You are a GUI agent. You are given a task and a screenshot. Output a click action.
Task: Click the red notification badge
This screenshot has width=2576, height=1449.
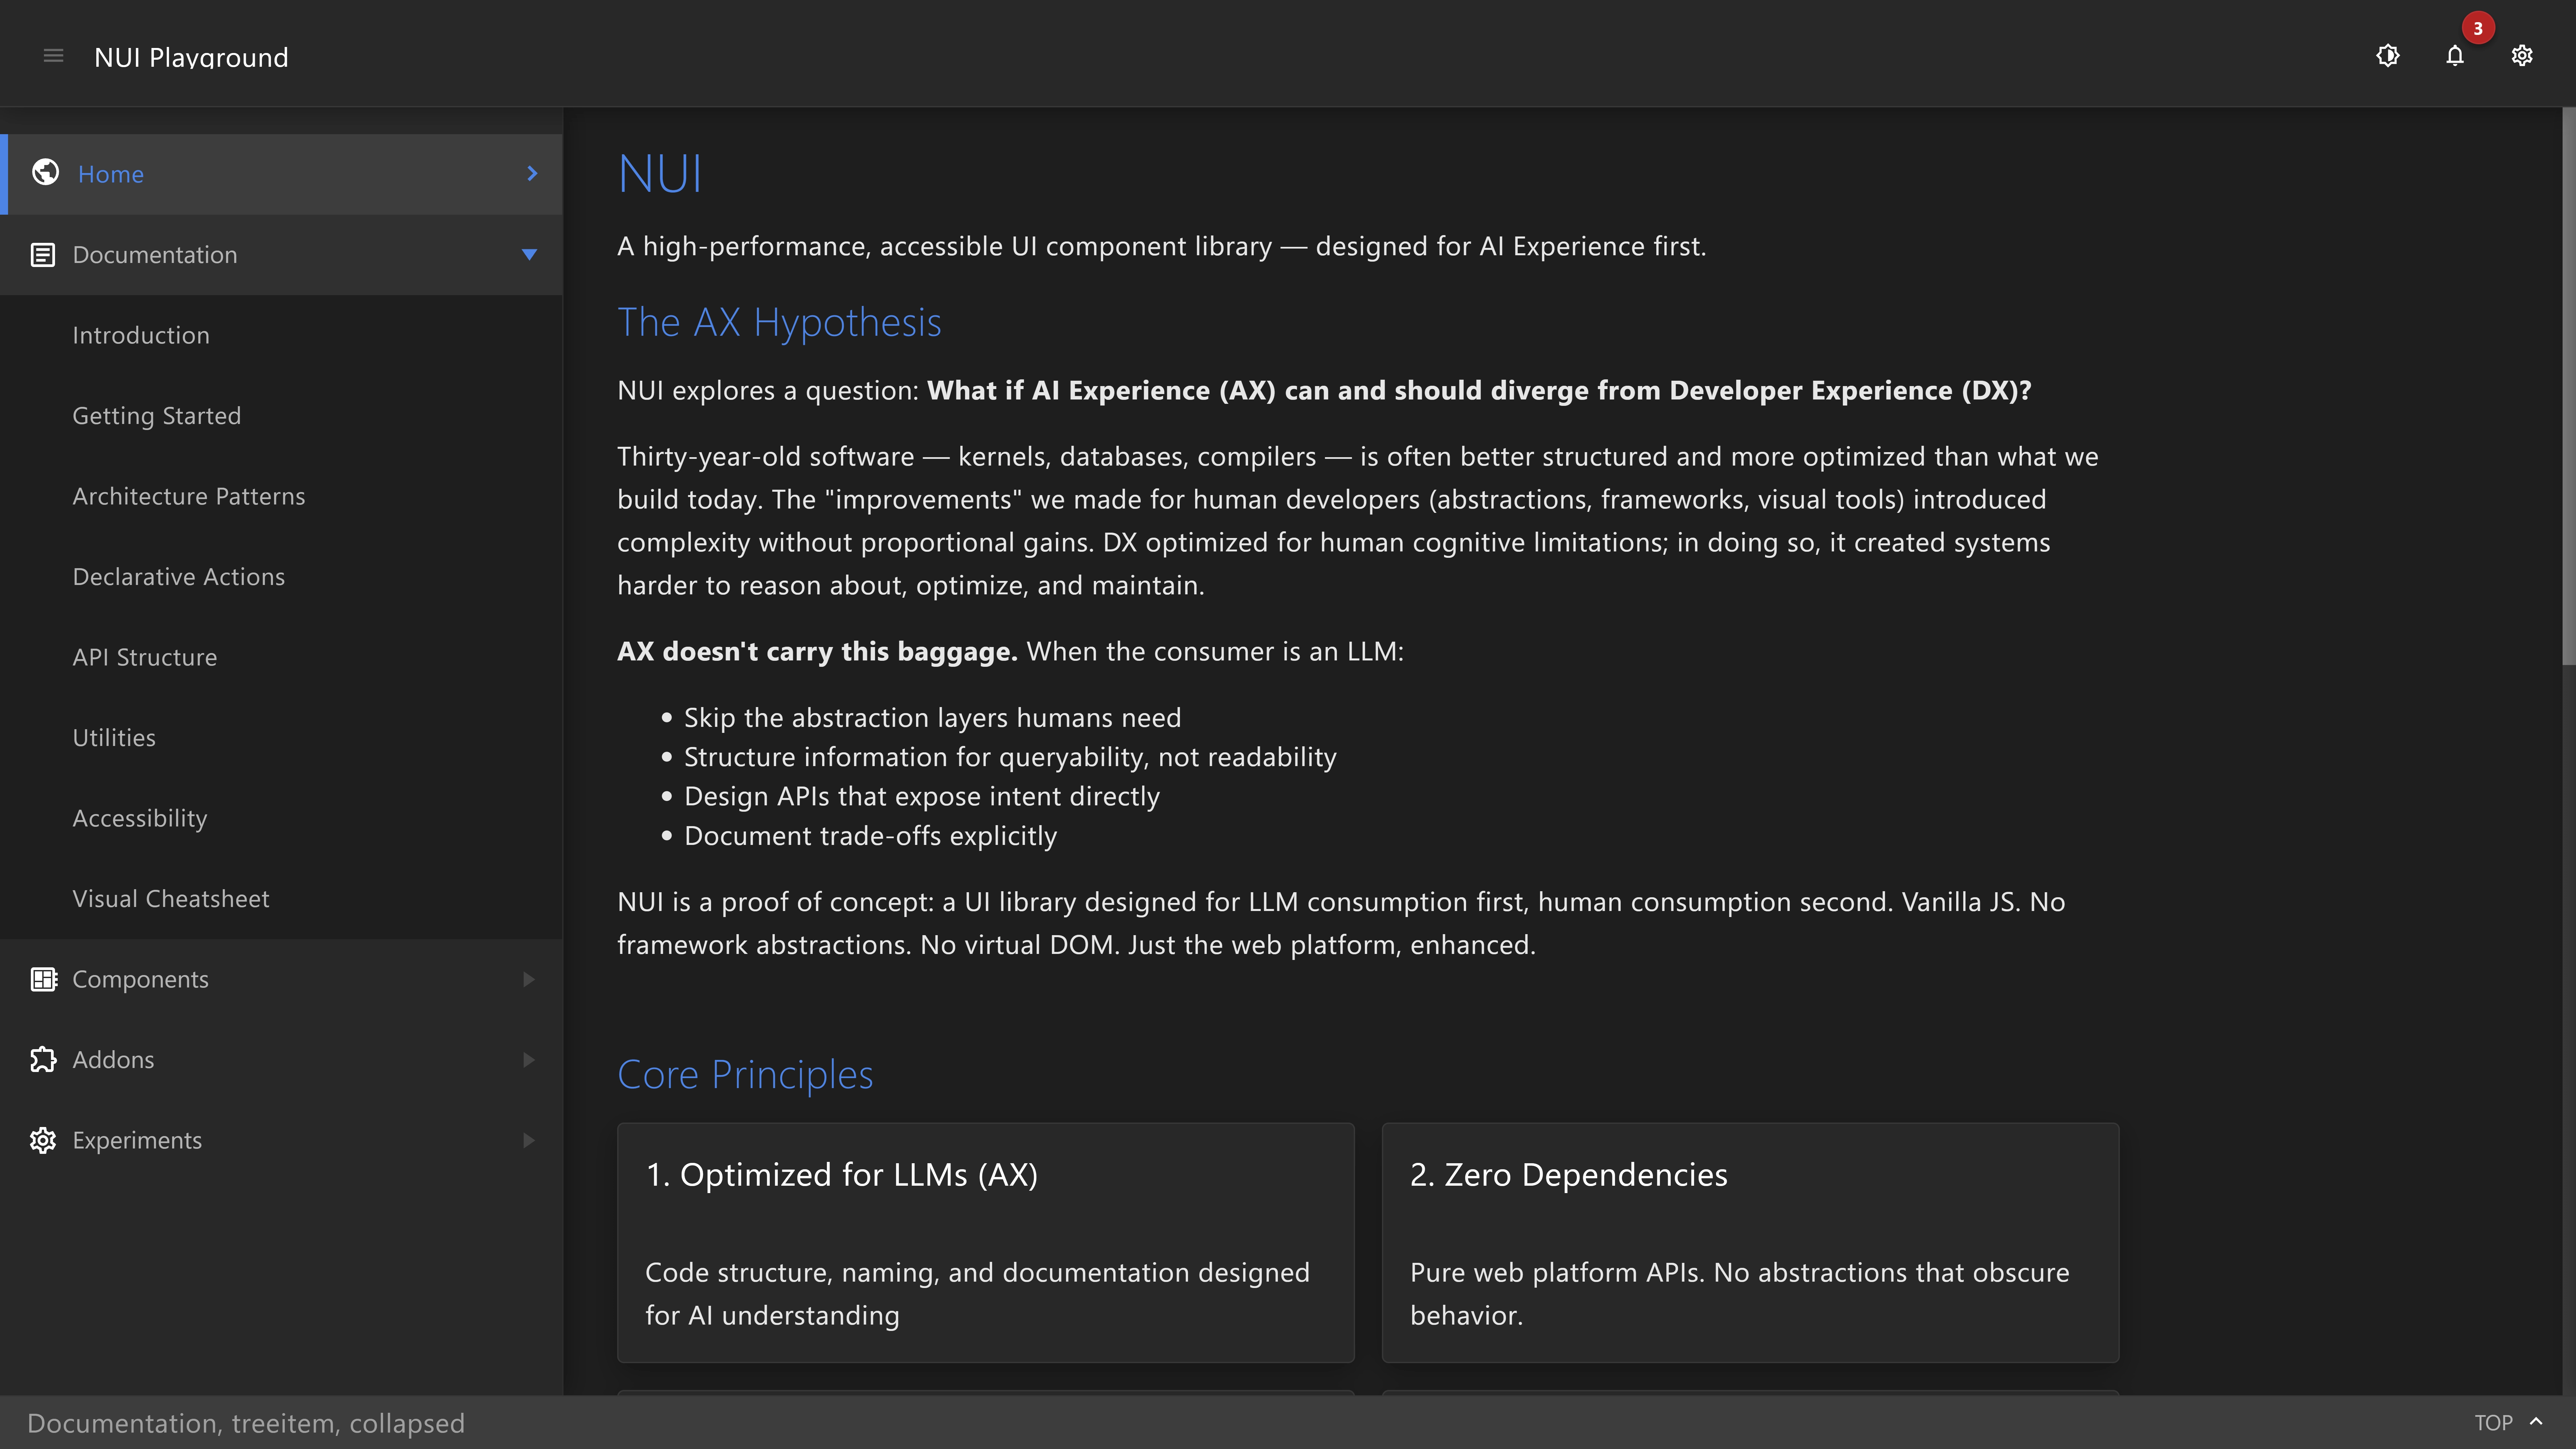[x=2478, y=28]
